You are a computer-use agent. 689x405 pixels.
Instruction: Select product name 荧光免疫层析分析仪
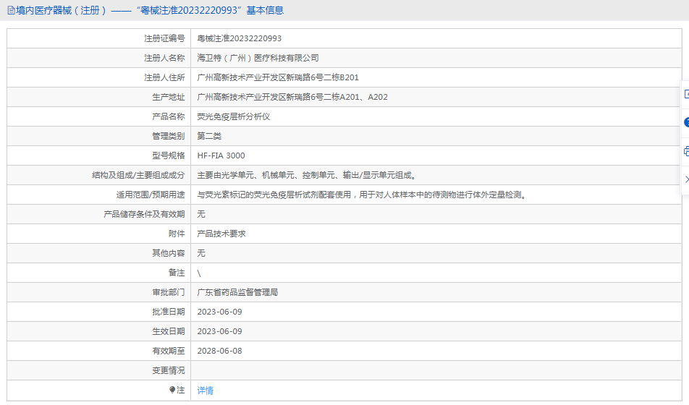pyautogui.click(x=233, y=116)
